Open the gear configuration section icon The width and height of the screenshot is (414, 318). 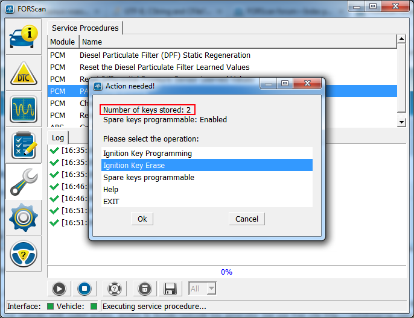[x=24, y=218]
